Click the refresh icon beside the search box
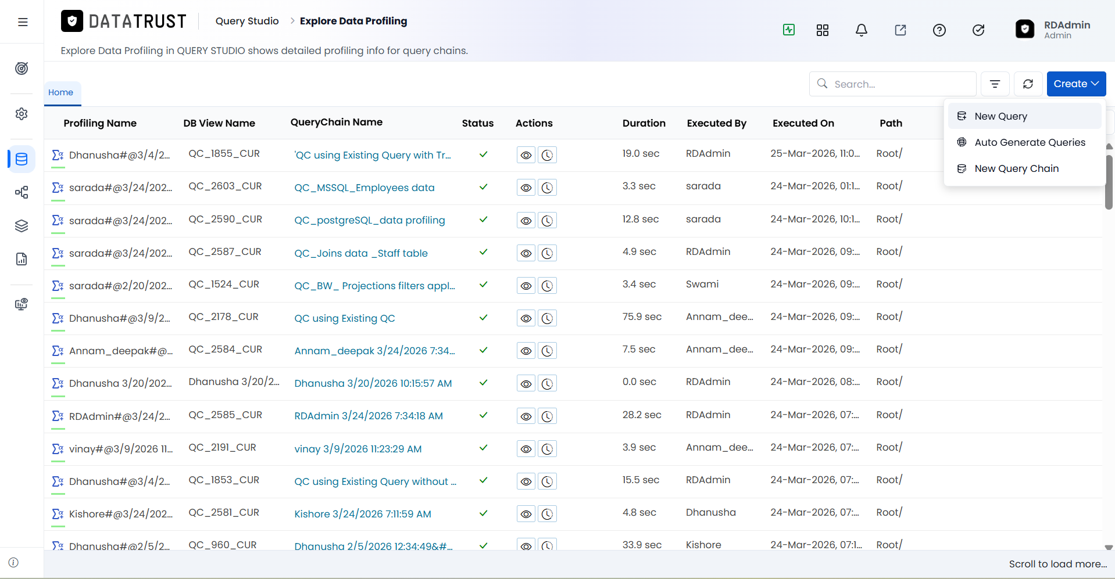Viewport: 1115px width, 579px height. [x=1028, y=84]
